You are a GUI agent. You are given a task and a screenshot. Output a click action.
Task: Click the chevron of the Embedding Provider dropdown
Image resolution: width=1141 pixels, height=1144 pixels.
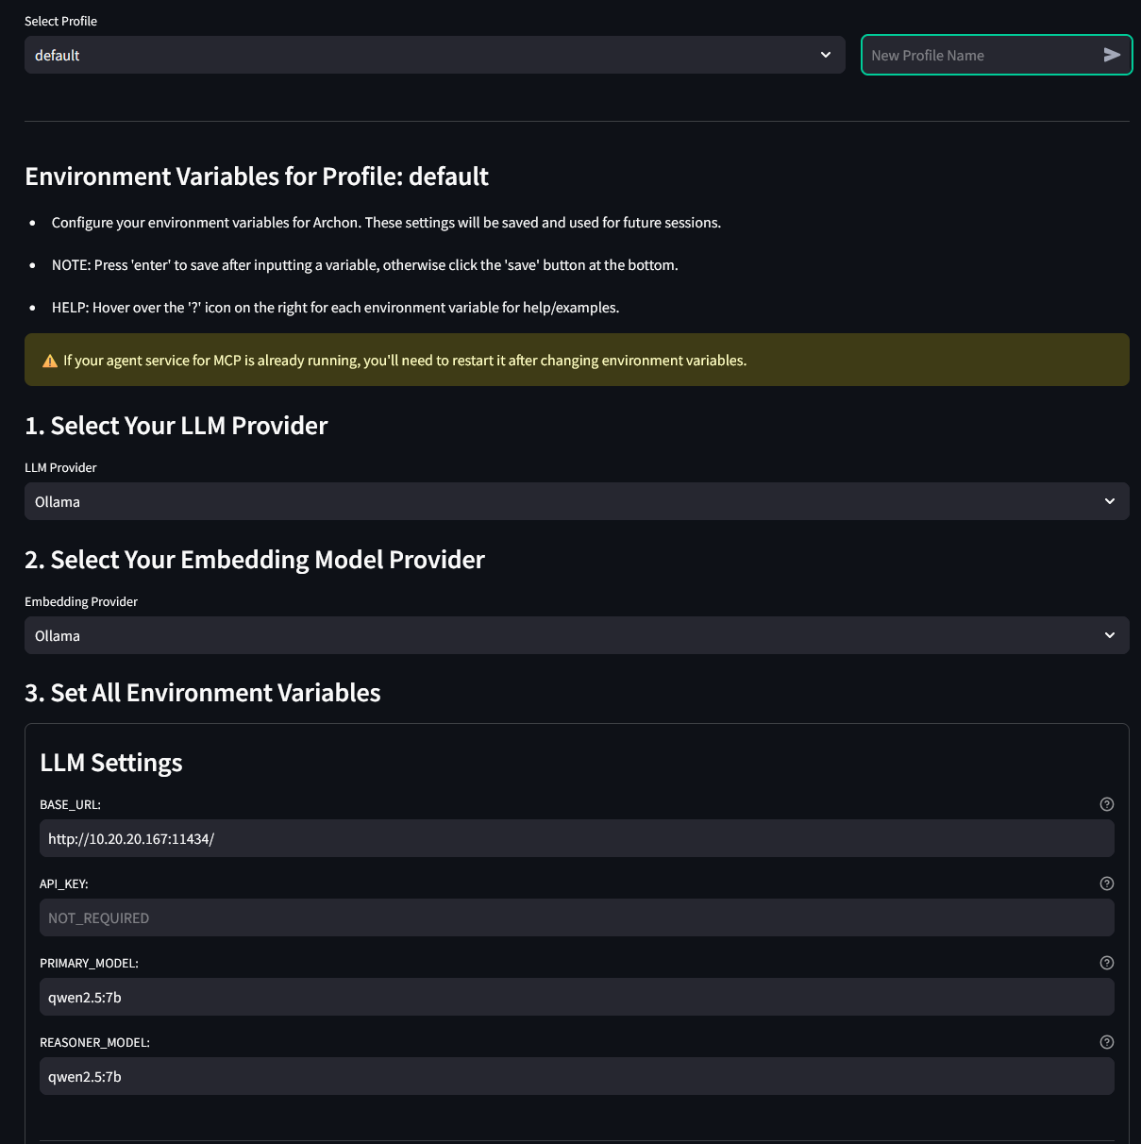(x=1110, y=635)
